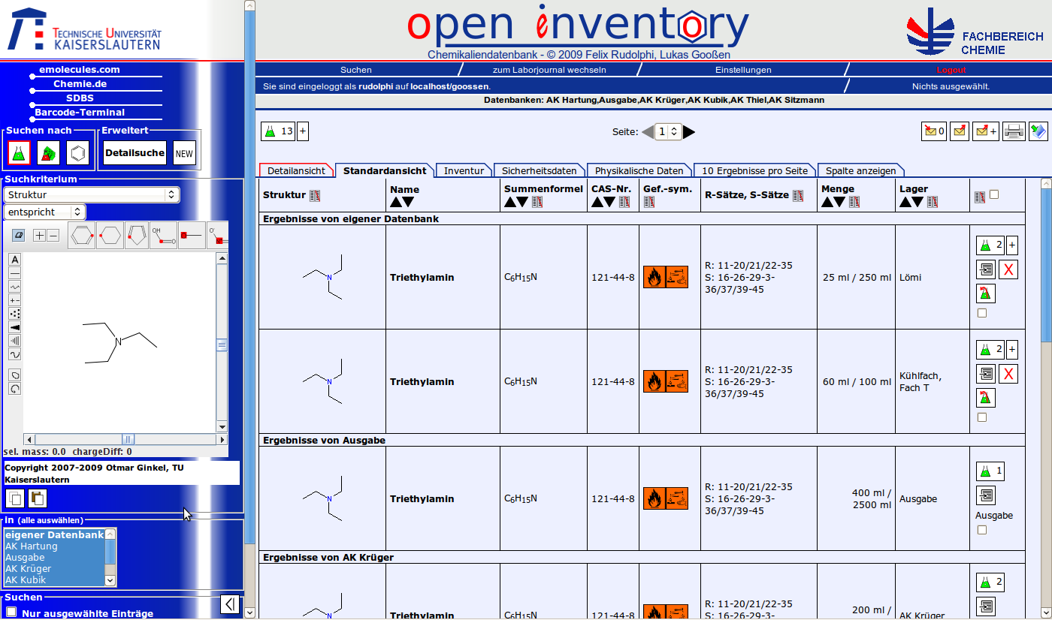Check the select-all checkbox in header
1052x620 pixels.
994,194
